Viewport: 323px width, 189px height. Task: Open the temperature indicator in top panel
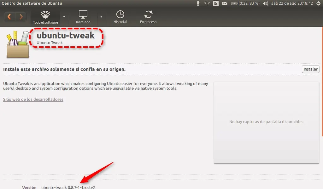pyautogui.click(x=198, y=3)
